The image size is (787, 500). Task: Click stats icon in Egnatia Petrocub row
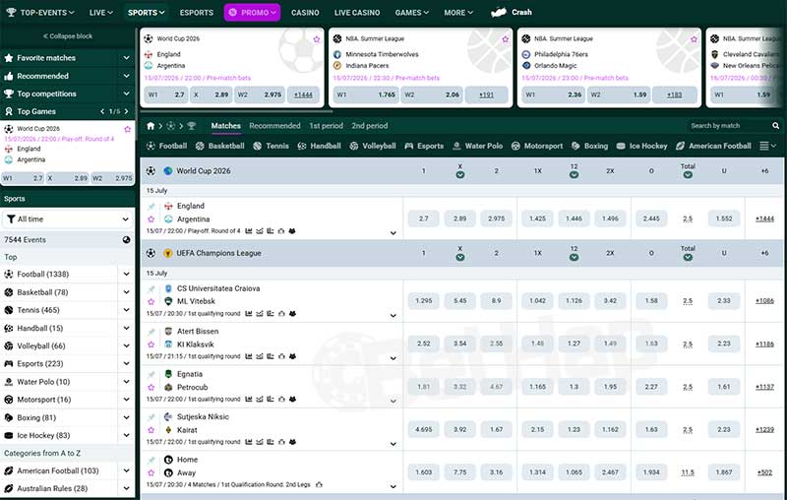point(249,399)
